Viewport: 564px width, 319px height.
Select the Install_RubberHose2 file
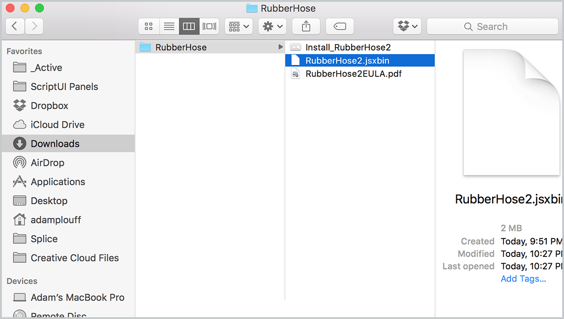348,48
